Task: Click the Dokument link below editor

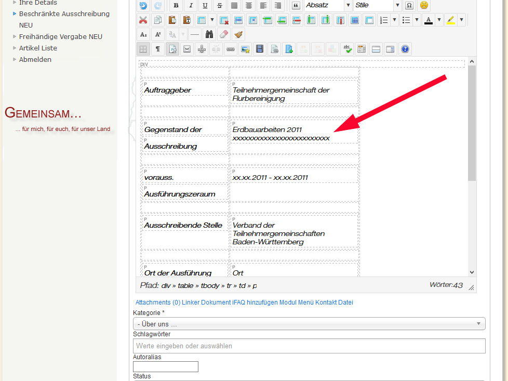Action: pos(216,302)
